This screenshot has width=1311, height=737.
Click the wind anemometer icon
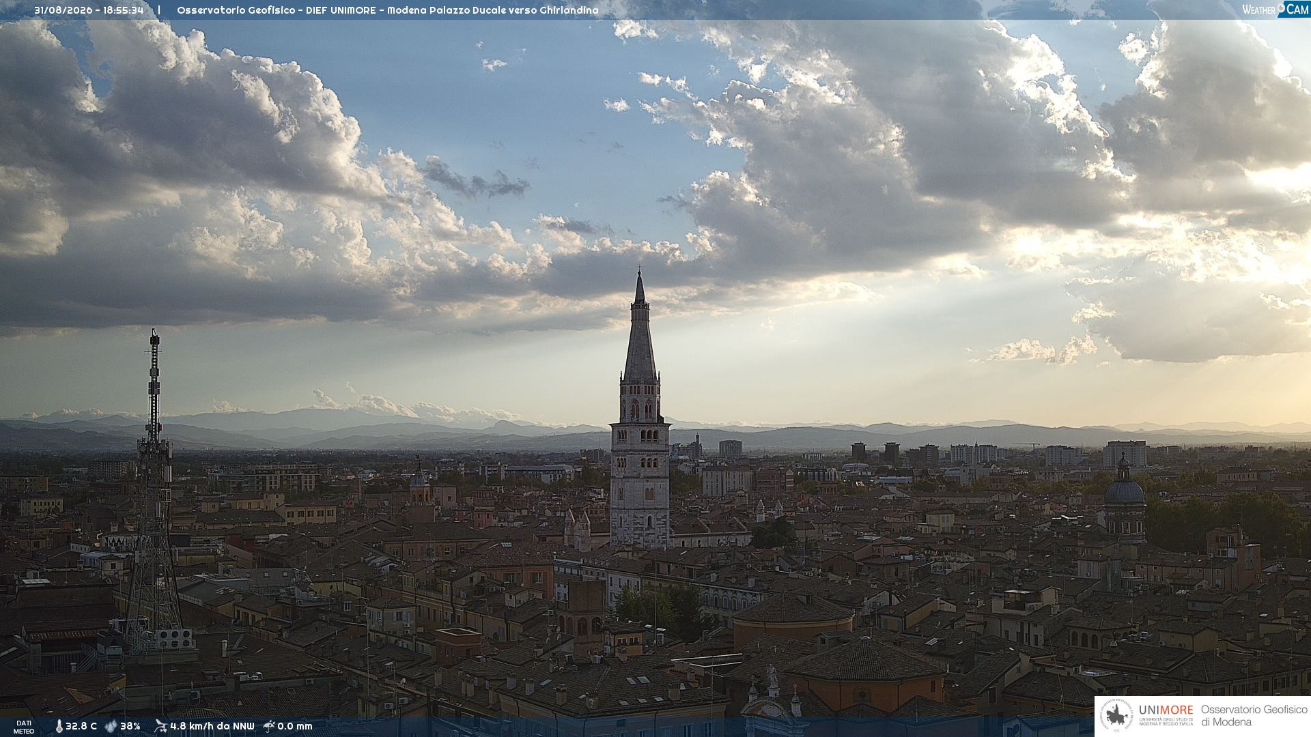pyautogui.click(x=160, y=726)
